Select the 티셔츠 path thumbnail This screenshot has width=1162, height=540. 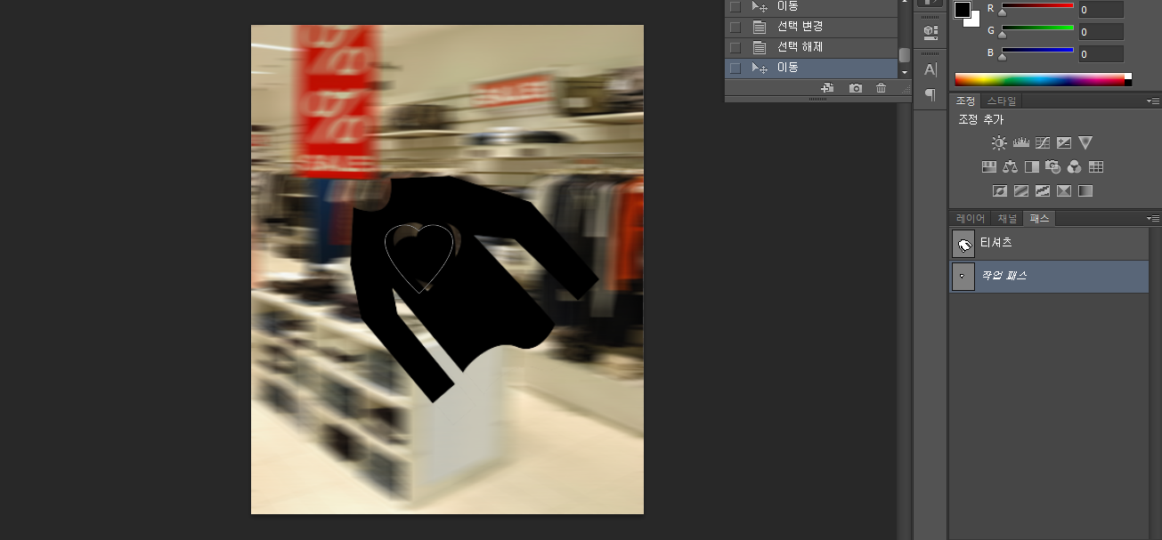click(x=963, y=243)
